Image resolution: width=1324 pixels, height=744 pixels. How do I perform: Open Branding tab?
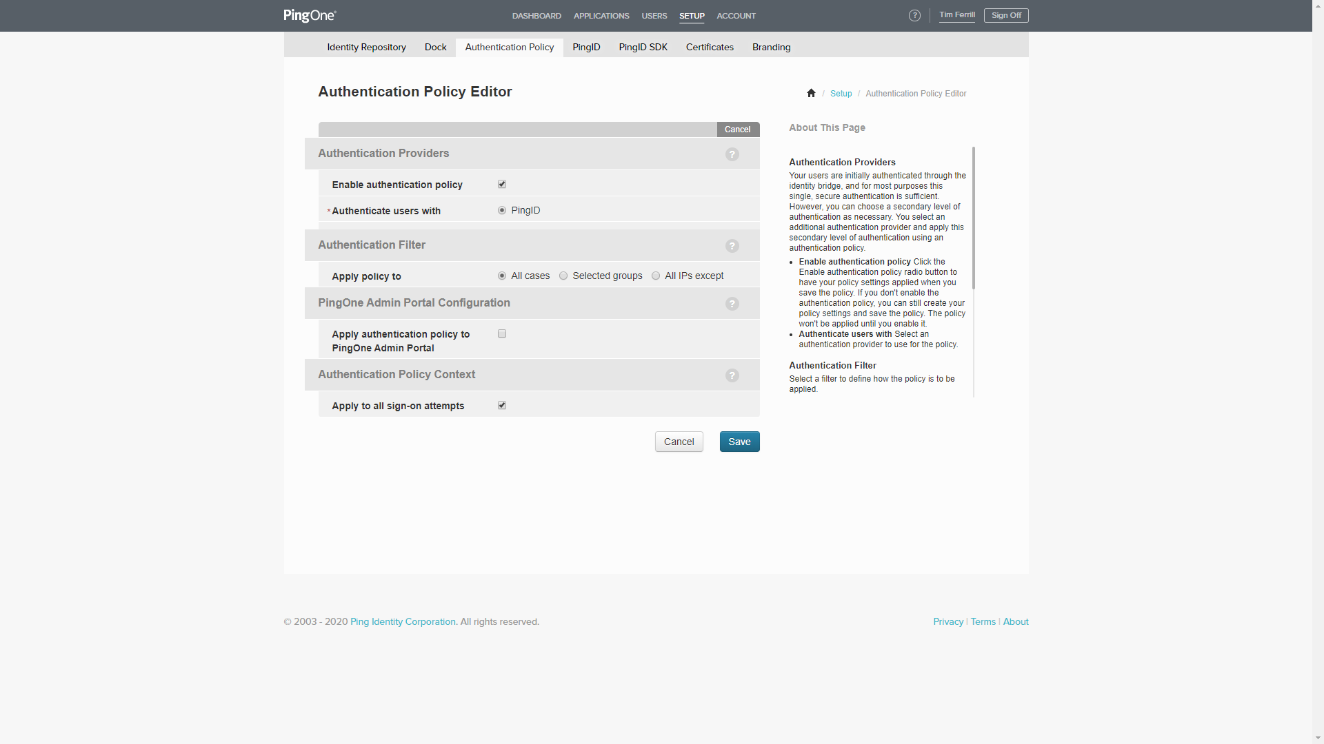pyautogui.click(x=771, y=47)
